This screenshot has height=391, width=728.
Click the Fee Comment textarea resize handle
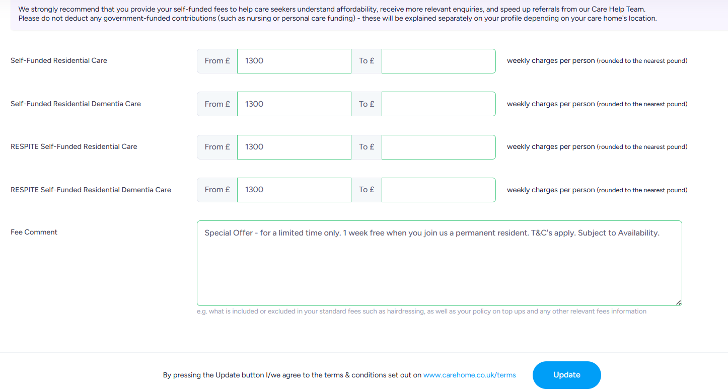(679, 302)
